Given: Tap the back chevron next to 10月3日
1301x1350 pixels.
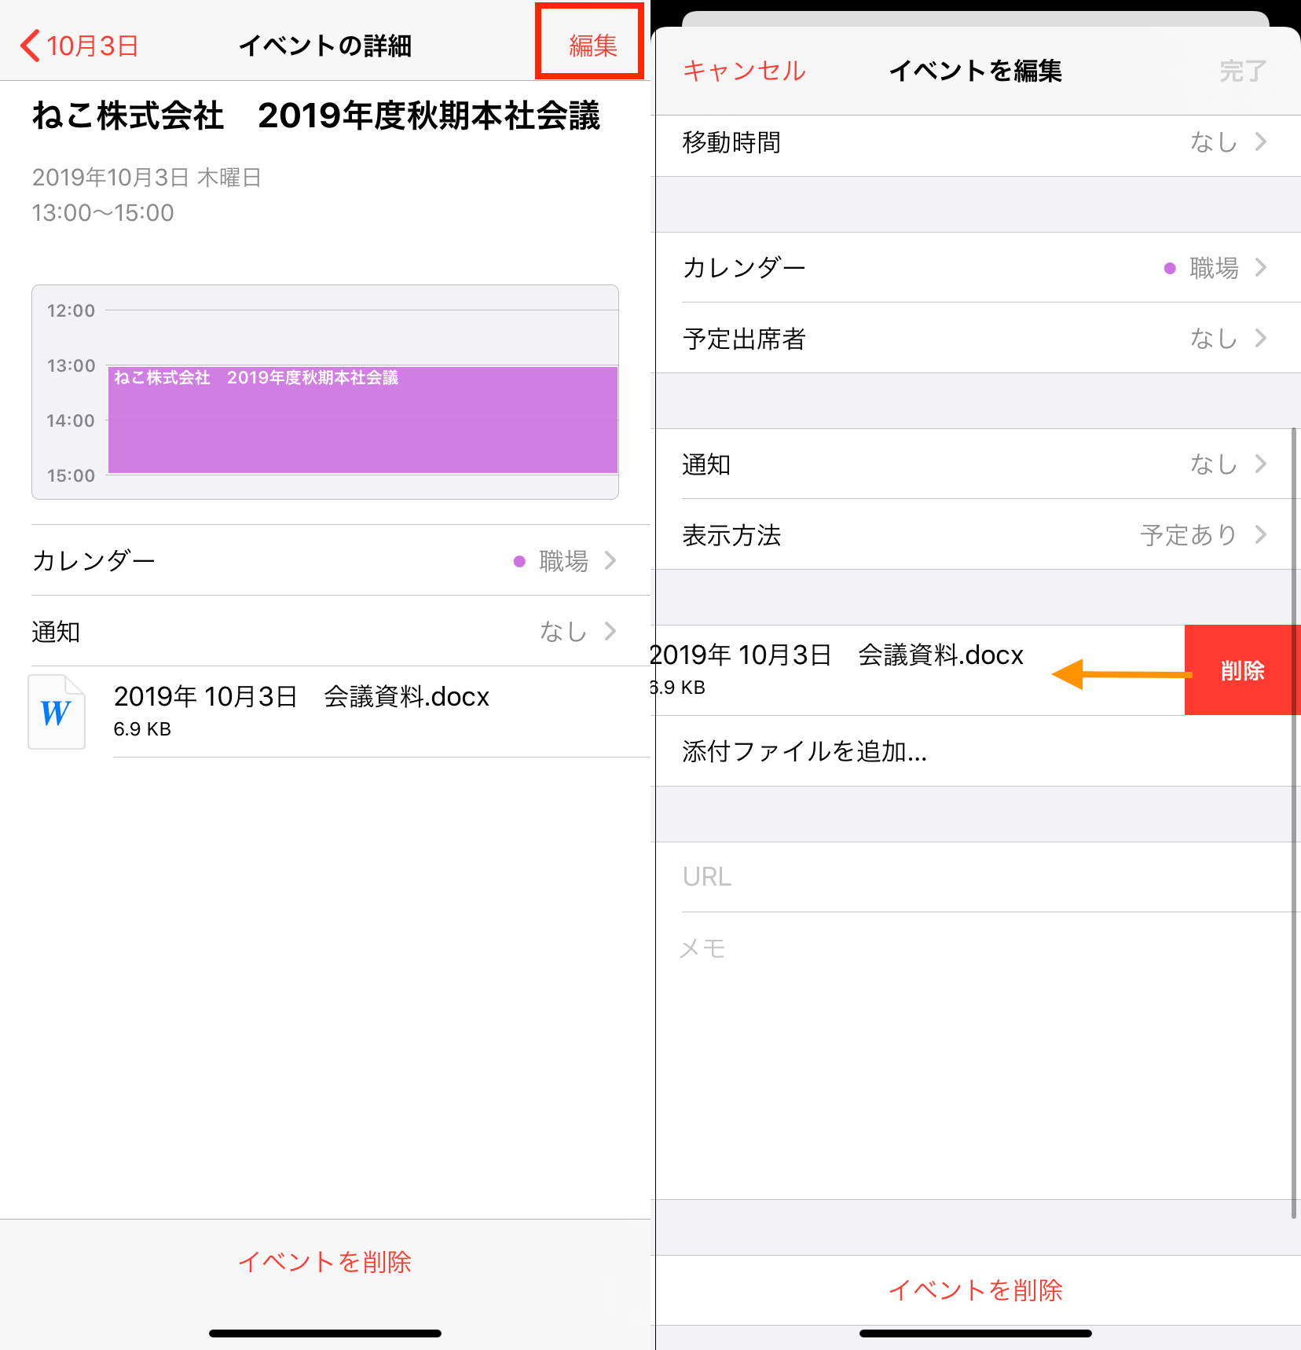Looking at the screenshot, I should coord(30,46).
